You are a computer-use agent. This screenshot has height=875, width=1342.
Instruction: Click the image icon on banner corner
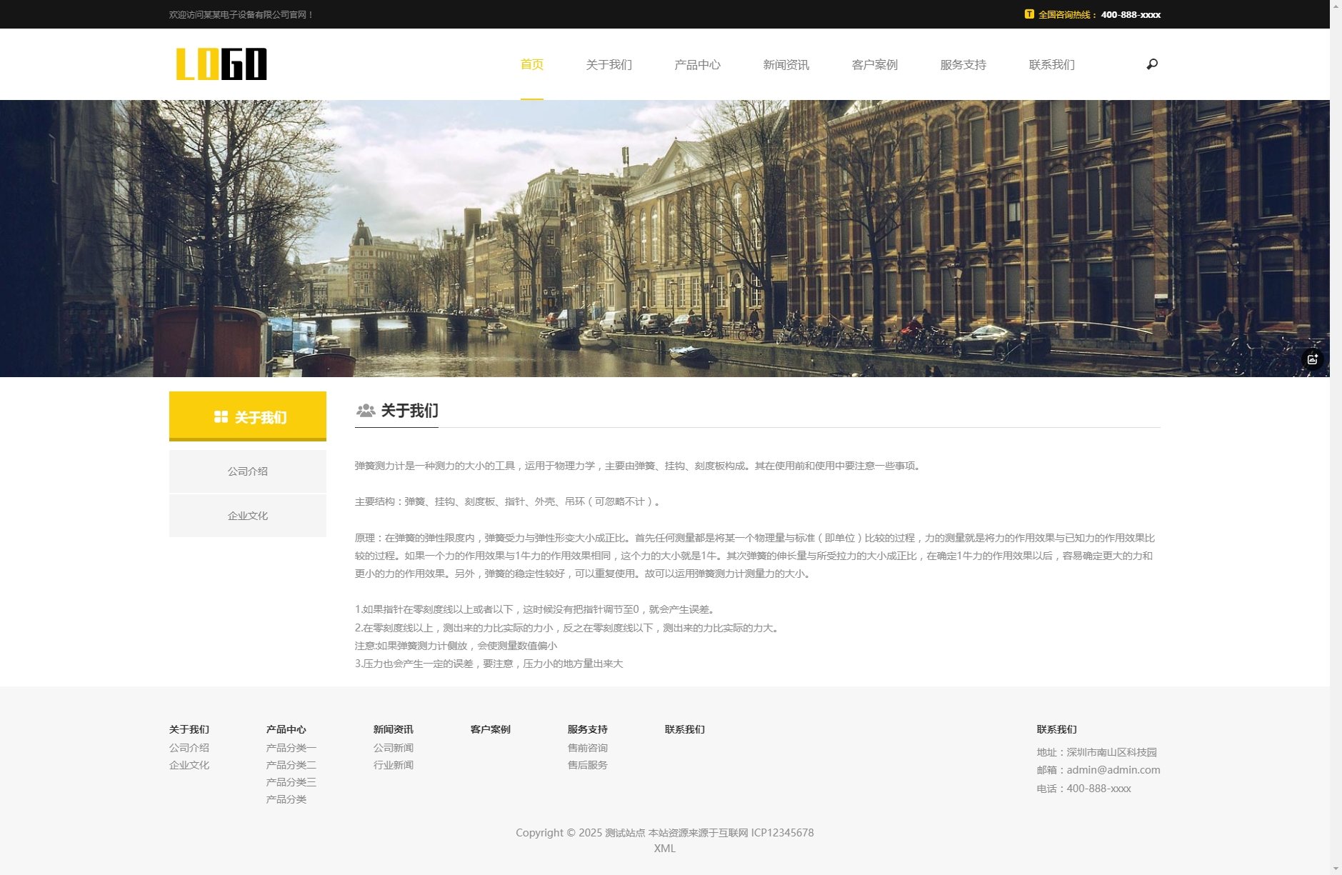[1312, 359]
